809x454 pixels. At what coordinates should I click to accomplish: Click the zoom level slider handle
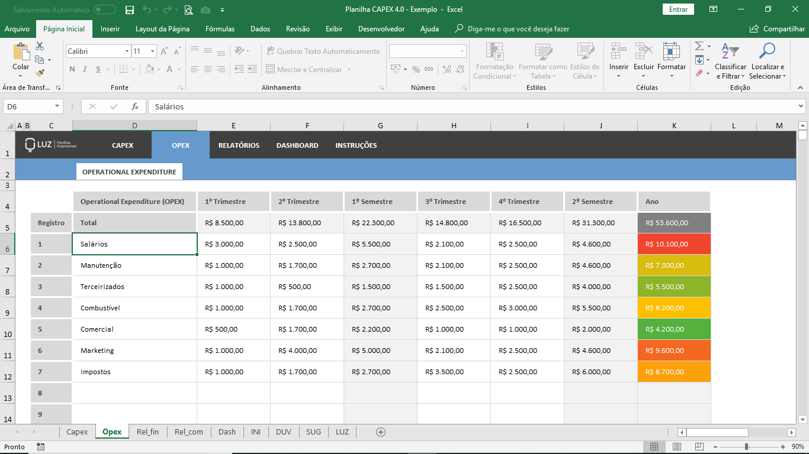746,446
